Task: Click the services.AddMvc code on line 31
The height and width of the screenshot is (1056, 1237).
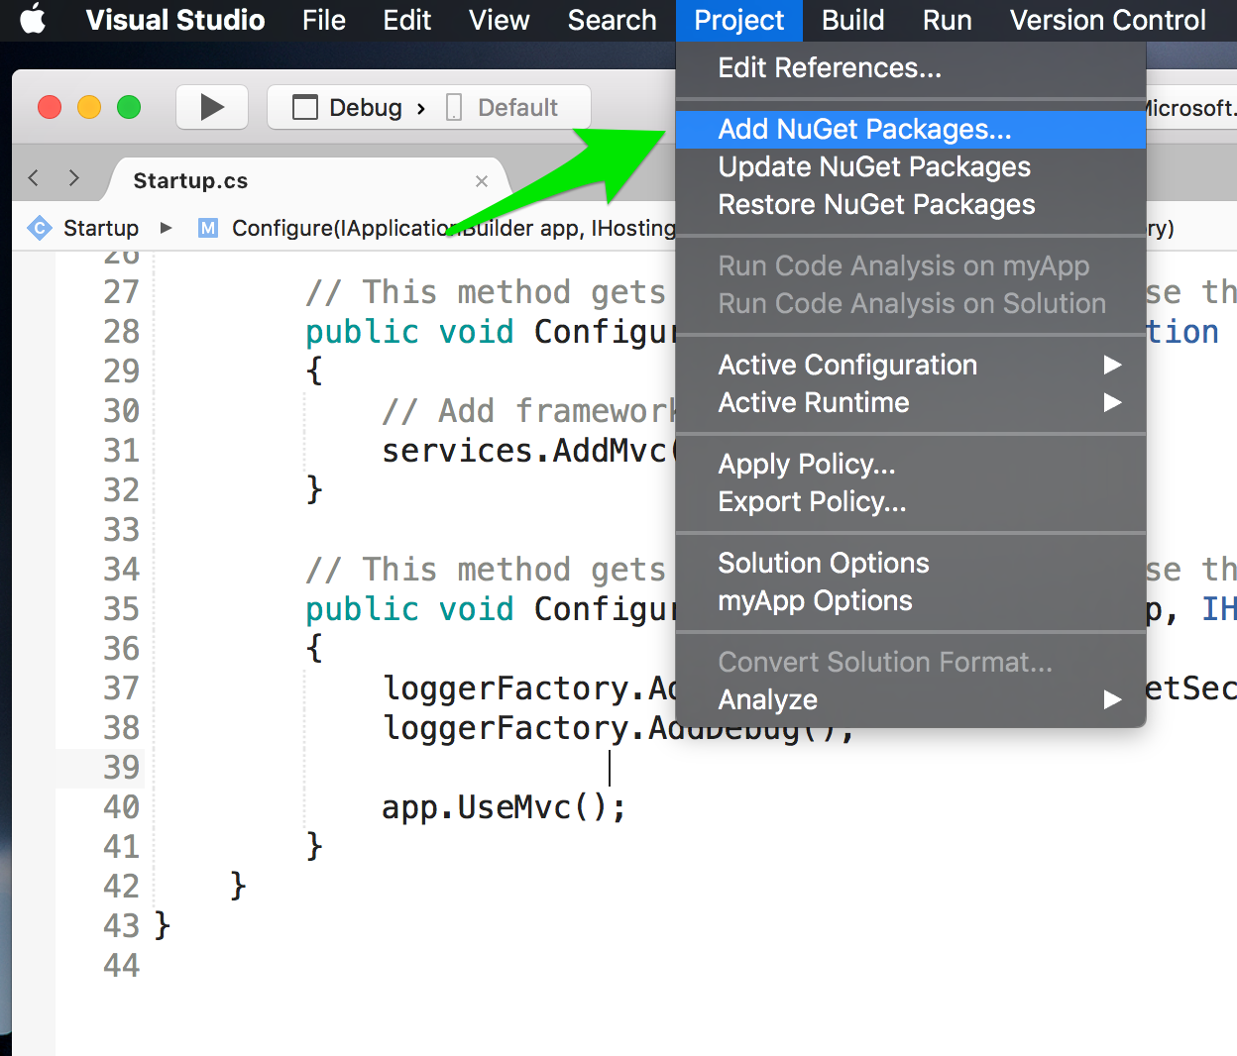Action: 528,451
